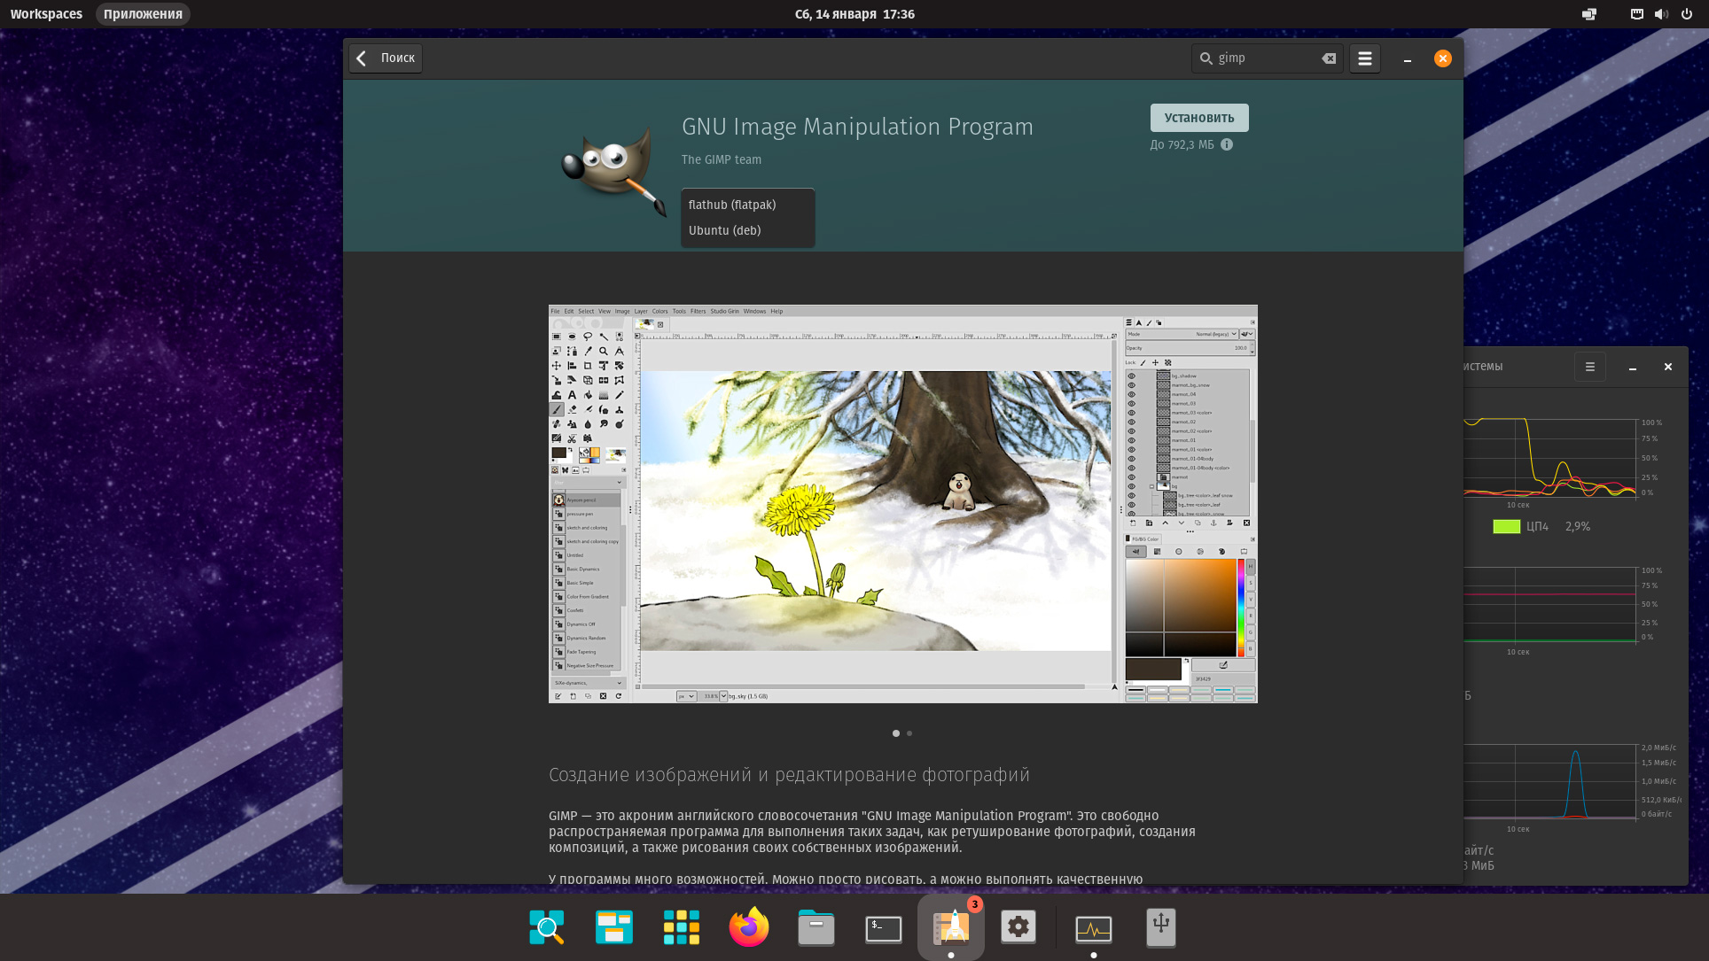Open Приложения in the top bar
Screen dimensions: 1709x961
(143, 14)
